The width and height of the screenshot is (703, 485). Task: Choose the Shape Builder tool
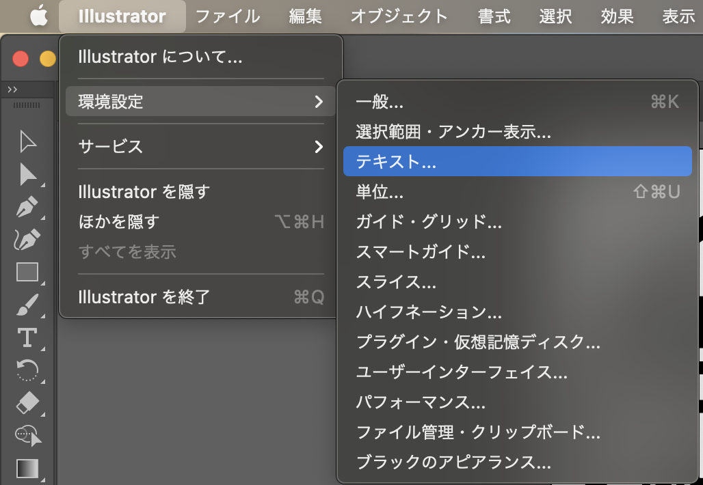27,435
